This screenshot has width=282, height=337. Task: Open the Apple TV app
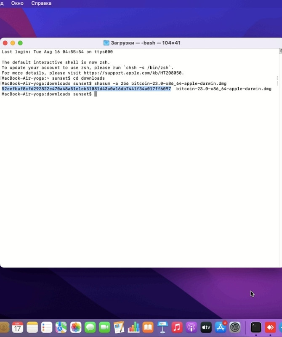pyautogui.click(x=206, y=327)
